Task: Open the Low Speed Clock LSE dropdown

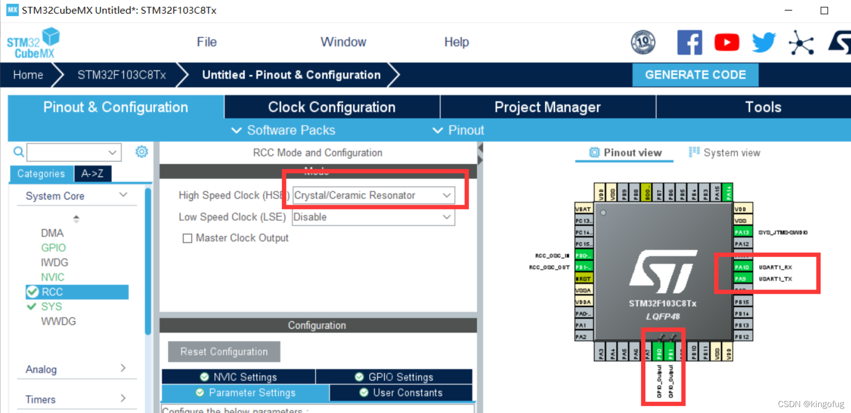Action: click(x=373, y=217)
